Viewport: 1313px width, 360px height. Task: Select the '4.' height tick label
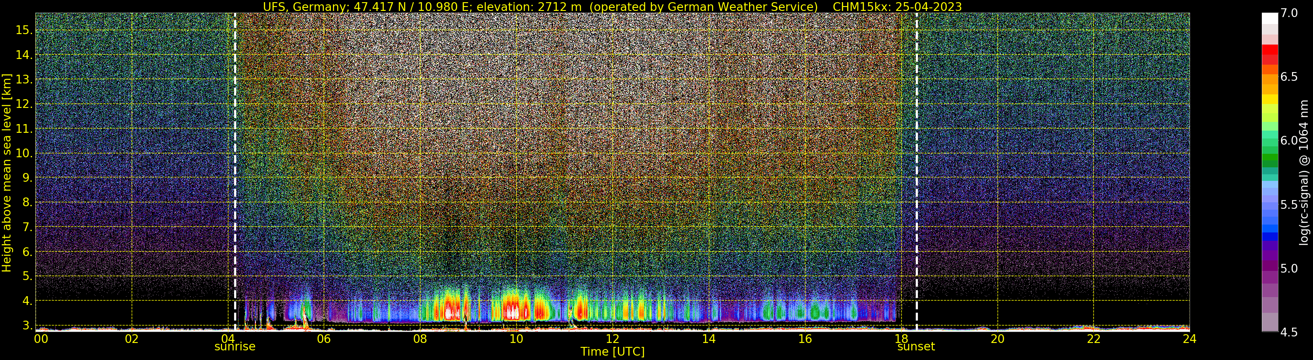coord(27,301)
